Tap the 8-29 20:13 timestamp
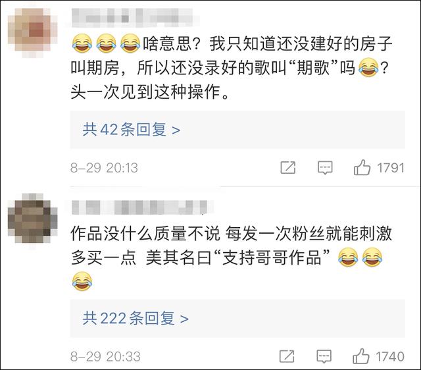The height and width of the screenshot is (370, 421). coord(104,168)
